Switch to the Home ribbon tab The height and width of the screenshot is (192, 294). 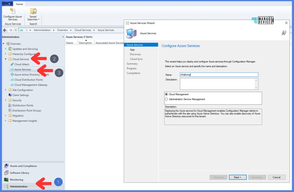(x=19, y=4)
